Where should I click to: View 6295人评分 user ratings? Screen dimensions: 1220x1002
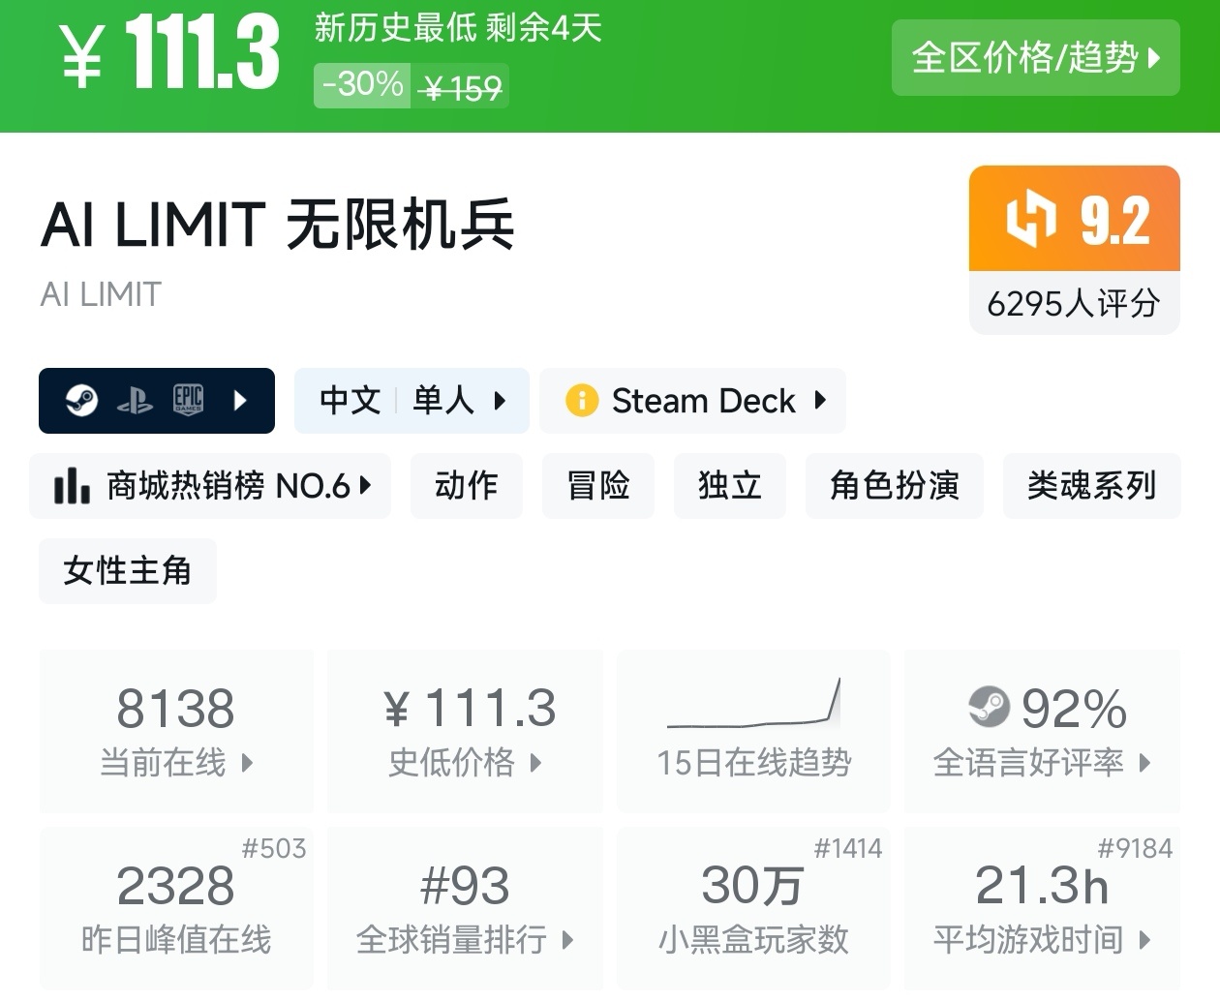(1074, 304)
